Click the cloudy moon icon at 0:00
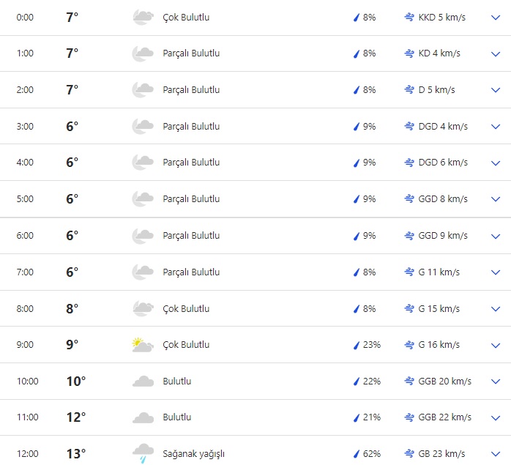The image size is (511, 465). [143, 18]
